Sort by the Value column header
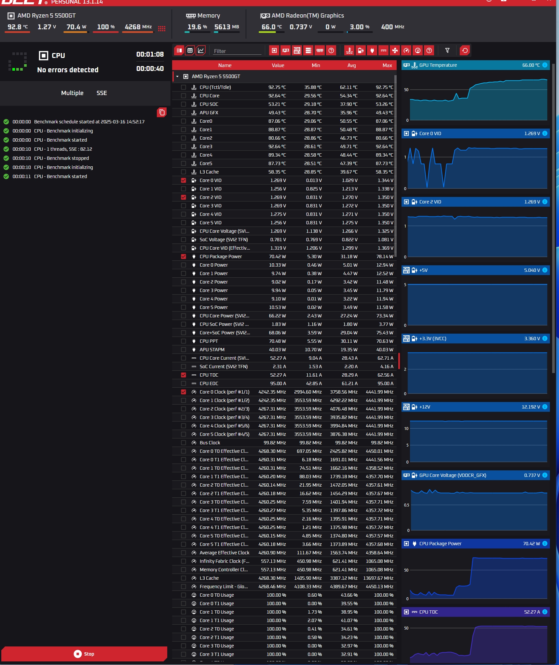Viewport: 559px width, 665px height. [x=278, y=65]
